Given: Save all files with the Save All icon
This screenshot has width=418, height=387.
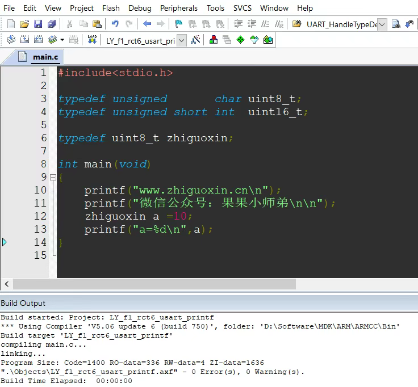Looking at the screenshot, I should pos(52,24).
